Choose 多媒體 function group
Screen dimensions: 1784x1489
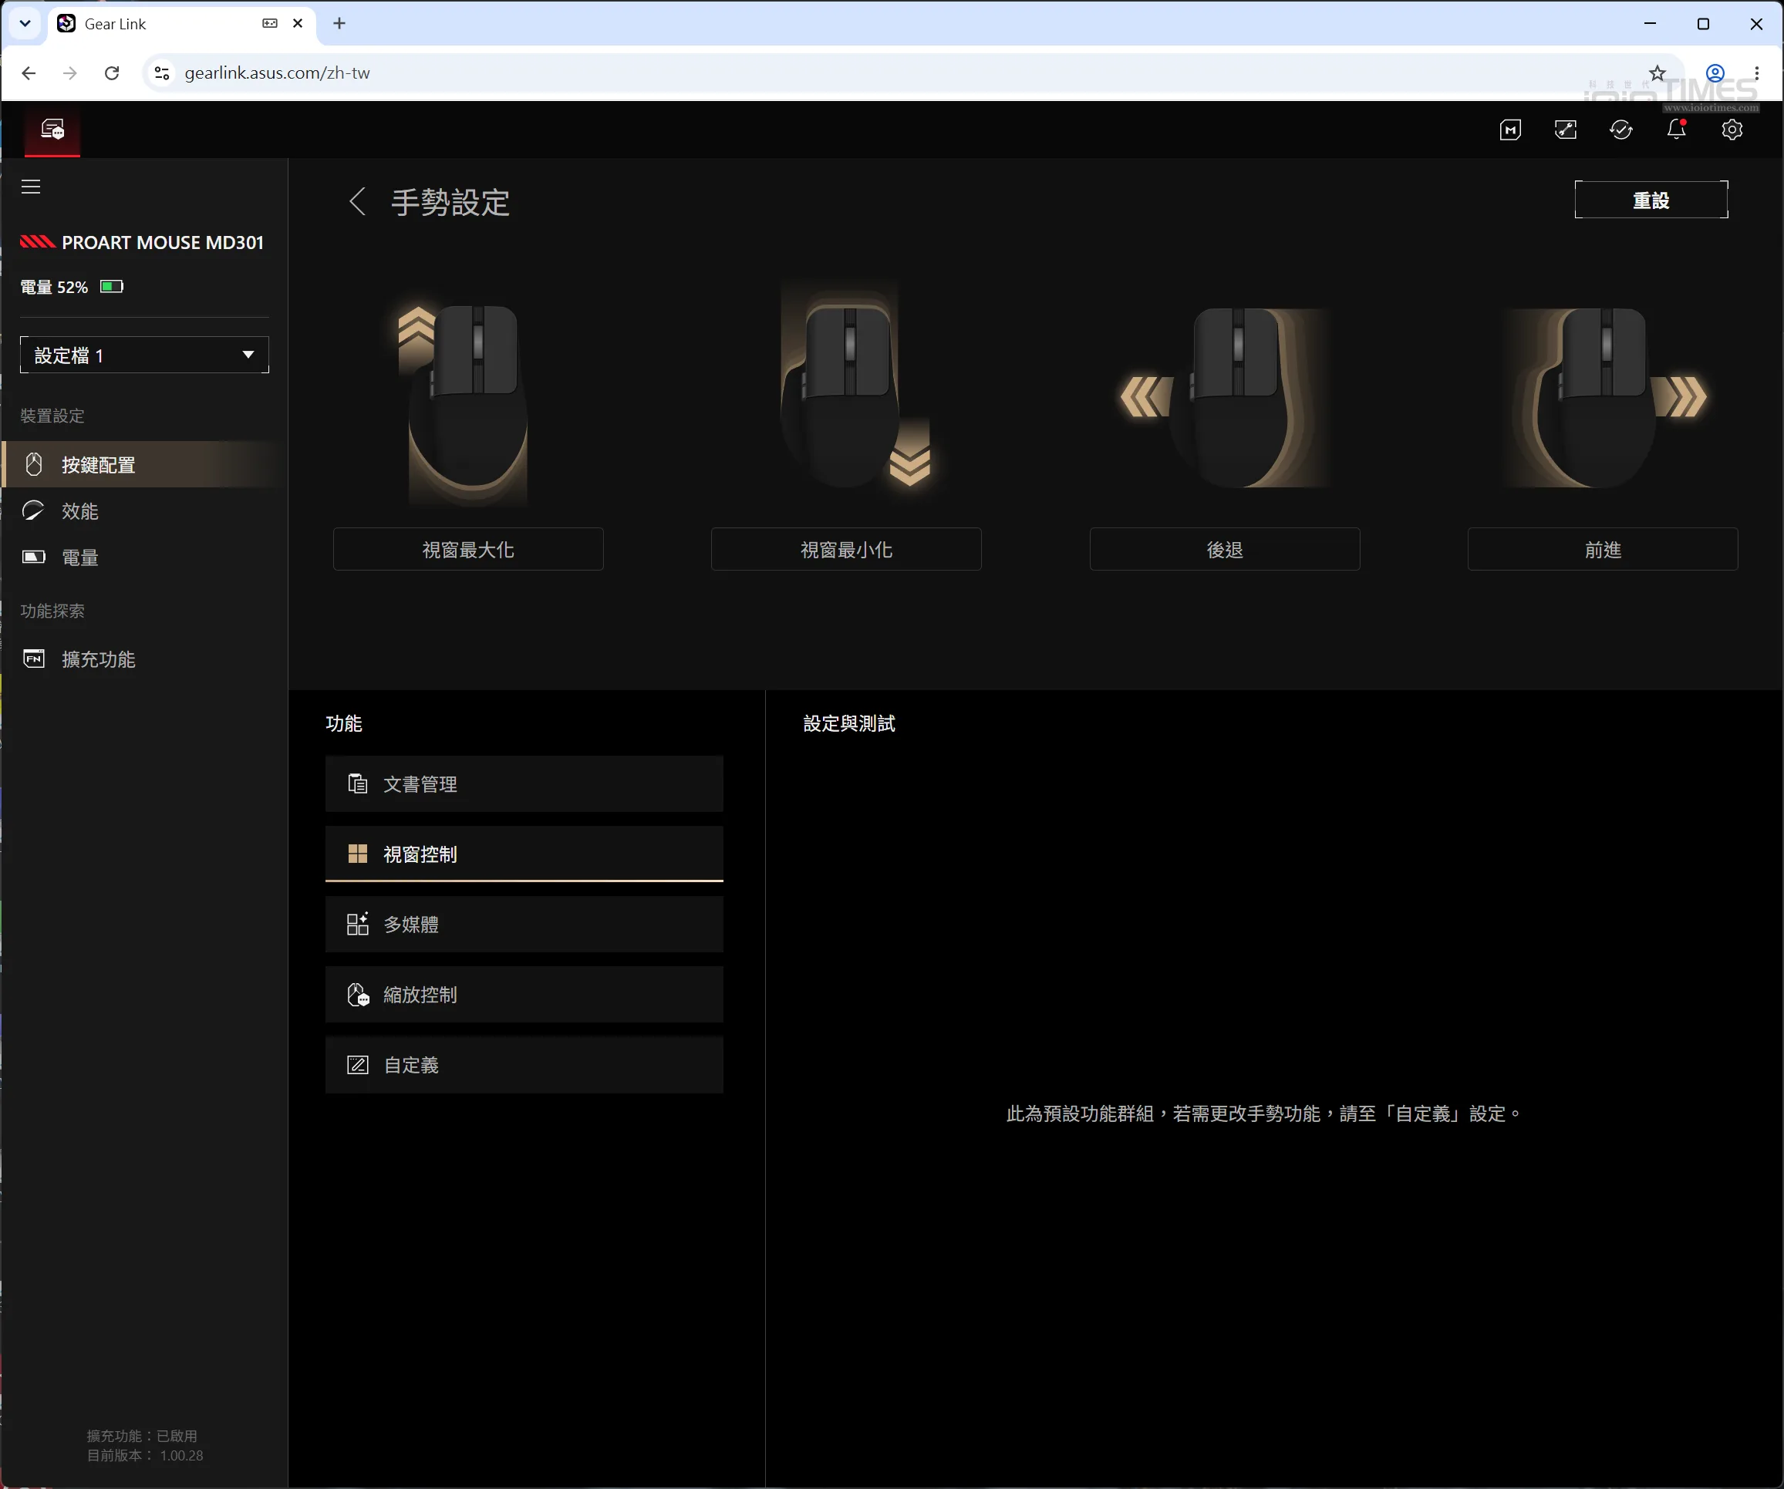coord(524,924)
